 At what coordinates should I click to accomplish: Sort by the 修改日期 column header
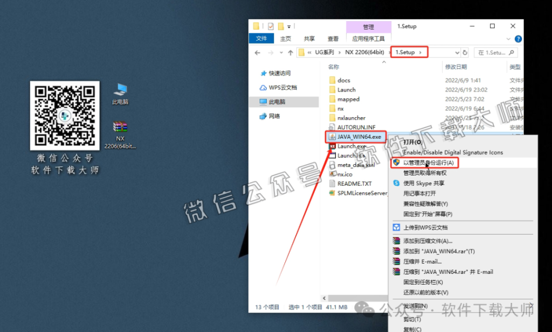click(456, 67)
